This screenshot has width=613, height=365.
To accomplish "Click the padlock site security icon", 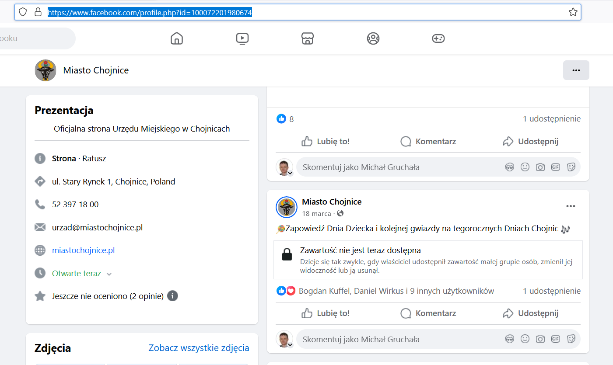I will [x=38, y=12].
